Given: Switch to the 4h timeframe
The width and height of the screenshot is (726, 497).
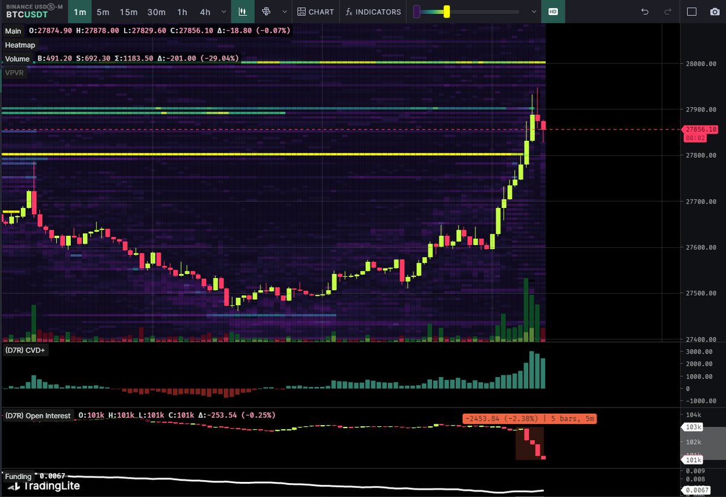Looking at the screenshot, I should 205,11.
